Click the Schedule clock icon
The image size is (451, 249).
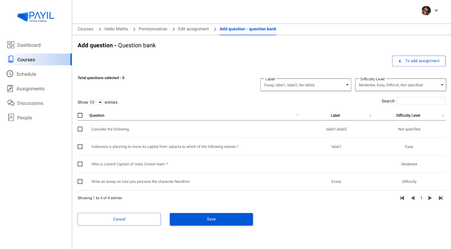tap(10, 74)
